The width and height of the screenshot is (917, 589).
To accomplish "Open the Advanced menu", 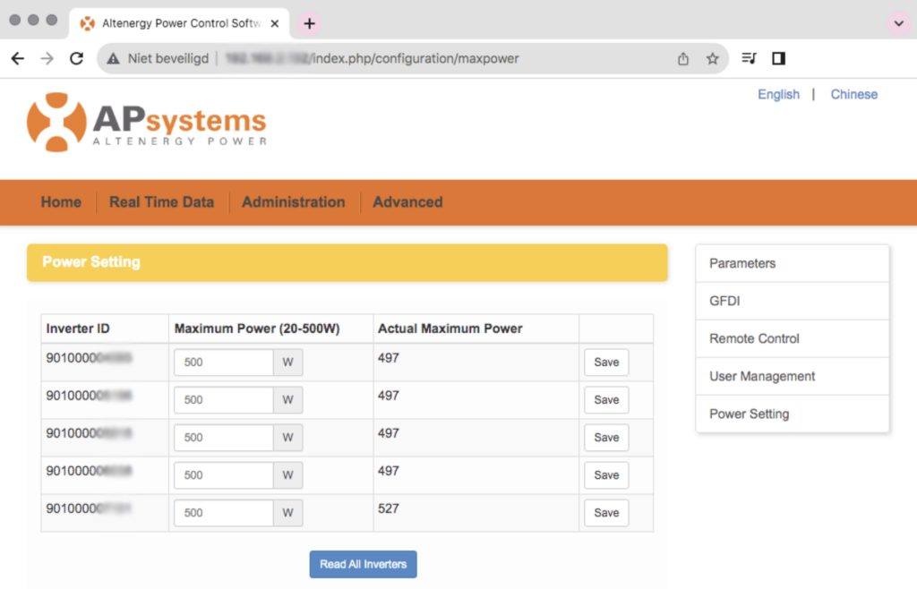I will click(407, 202).
